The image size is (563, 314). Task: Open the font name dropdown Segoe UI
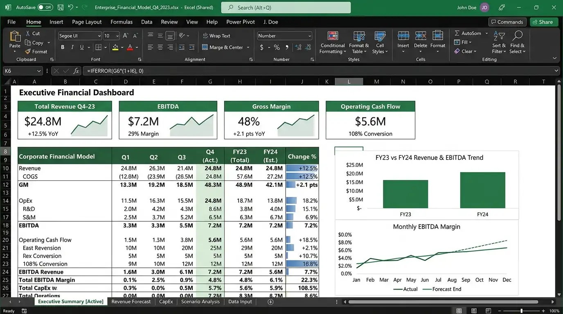click(99, 36)
